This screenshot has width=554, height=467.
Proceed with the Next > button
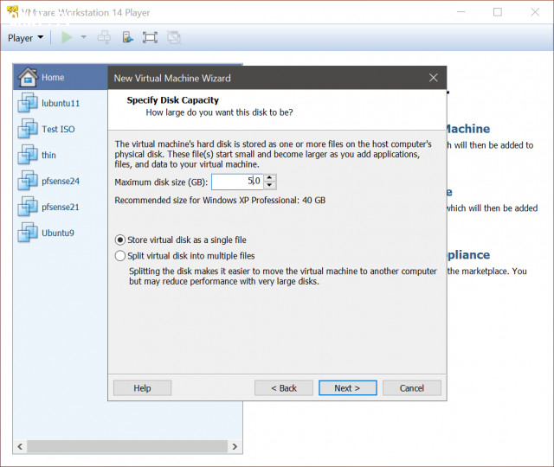pos(348,388)
